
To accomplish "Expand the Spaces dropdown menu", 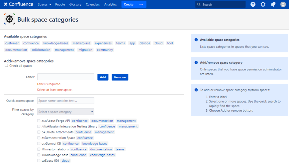I will tap(45, 4).
